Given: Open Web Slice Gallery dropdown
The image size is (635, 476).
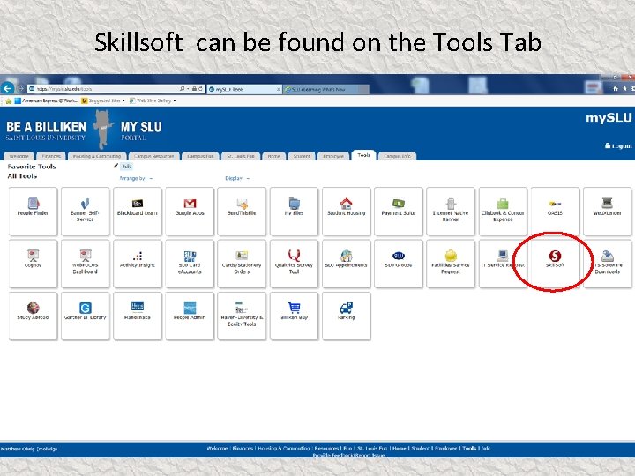Looking at the screenshot, I should point(153,100).
